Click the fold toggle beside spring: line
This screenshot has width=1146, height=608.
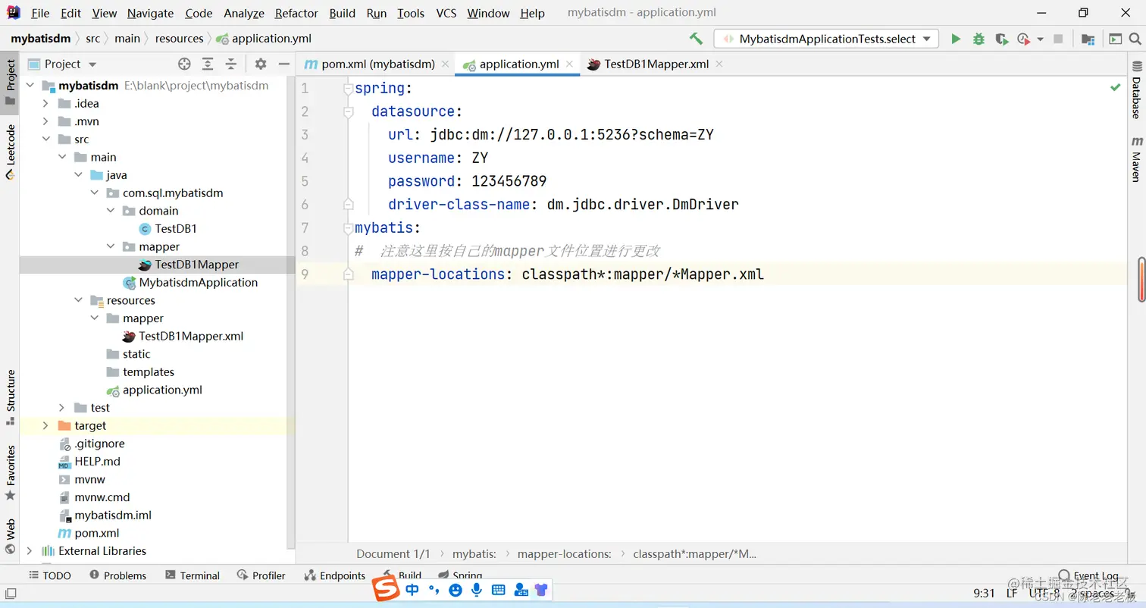(x=348, y=89)
